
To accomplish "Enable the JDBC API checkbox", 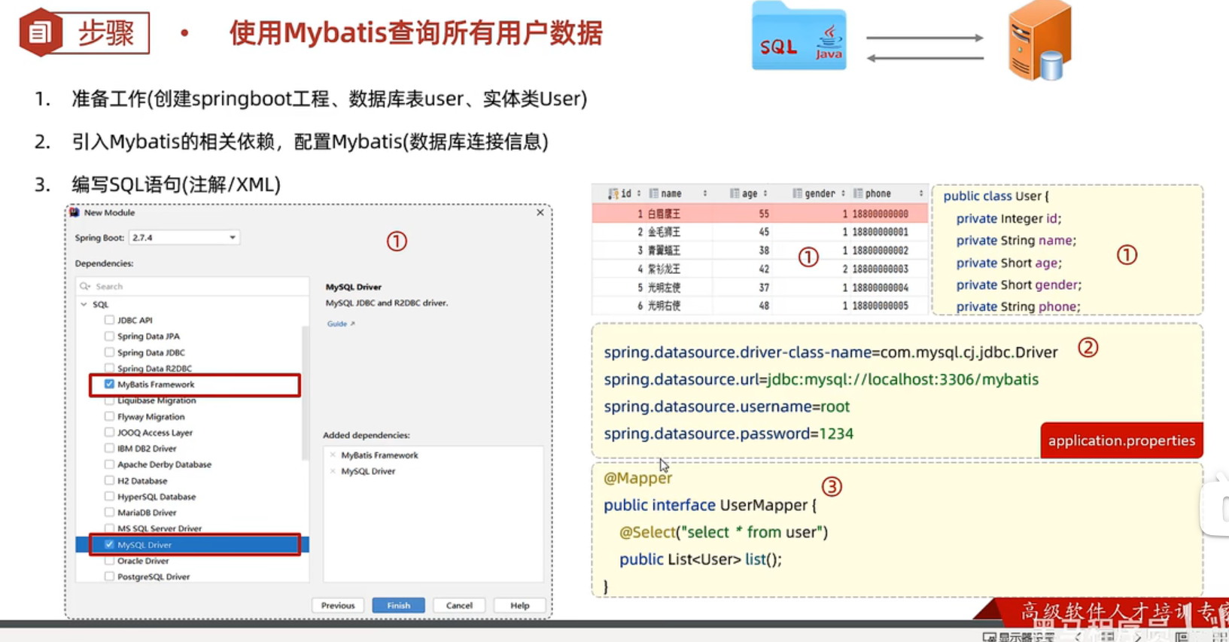I will [109, 320].
